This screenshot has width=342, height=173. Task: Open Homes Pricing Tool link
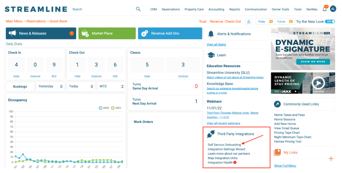(288, 142)
